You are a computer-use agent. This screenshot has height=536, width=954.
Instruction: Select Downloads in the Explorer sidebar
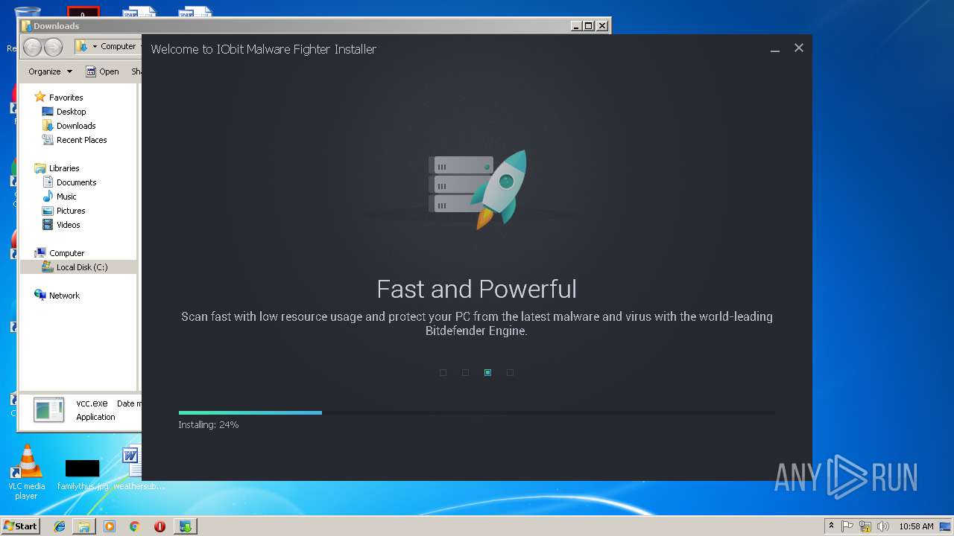[76, 126]
